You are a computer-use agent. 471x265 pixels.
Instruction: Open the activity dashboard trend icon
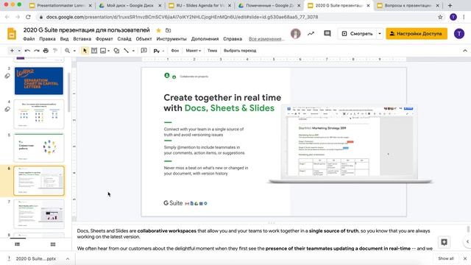(311, 34)
